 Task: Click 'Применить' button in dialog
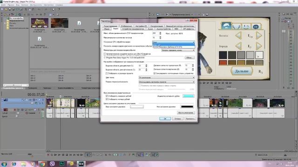(190, 119)
